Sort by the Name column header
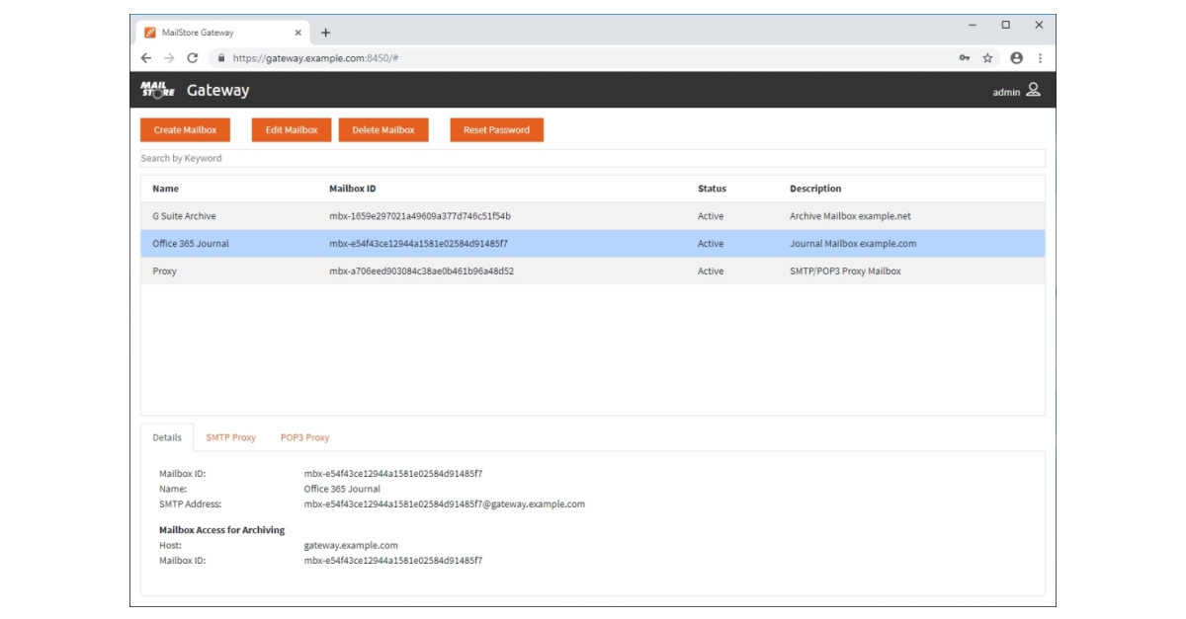This screenshot has height=619, width=1186. 165,189
